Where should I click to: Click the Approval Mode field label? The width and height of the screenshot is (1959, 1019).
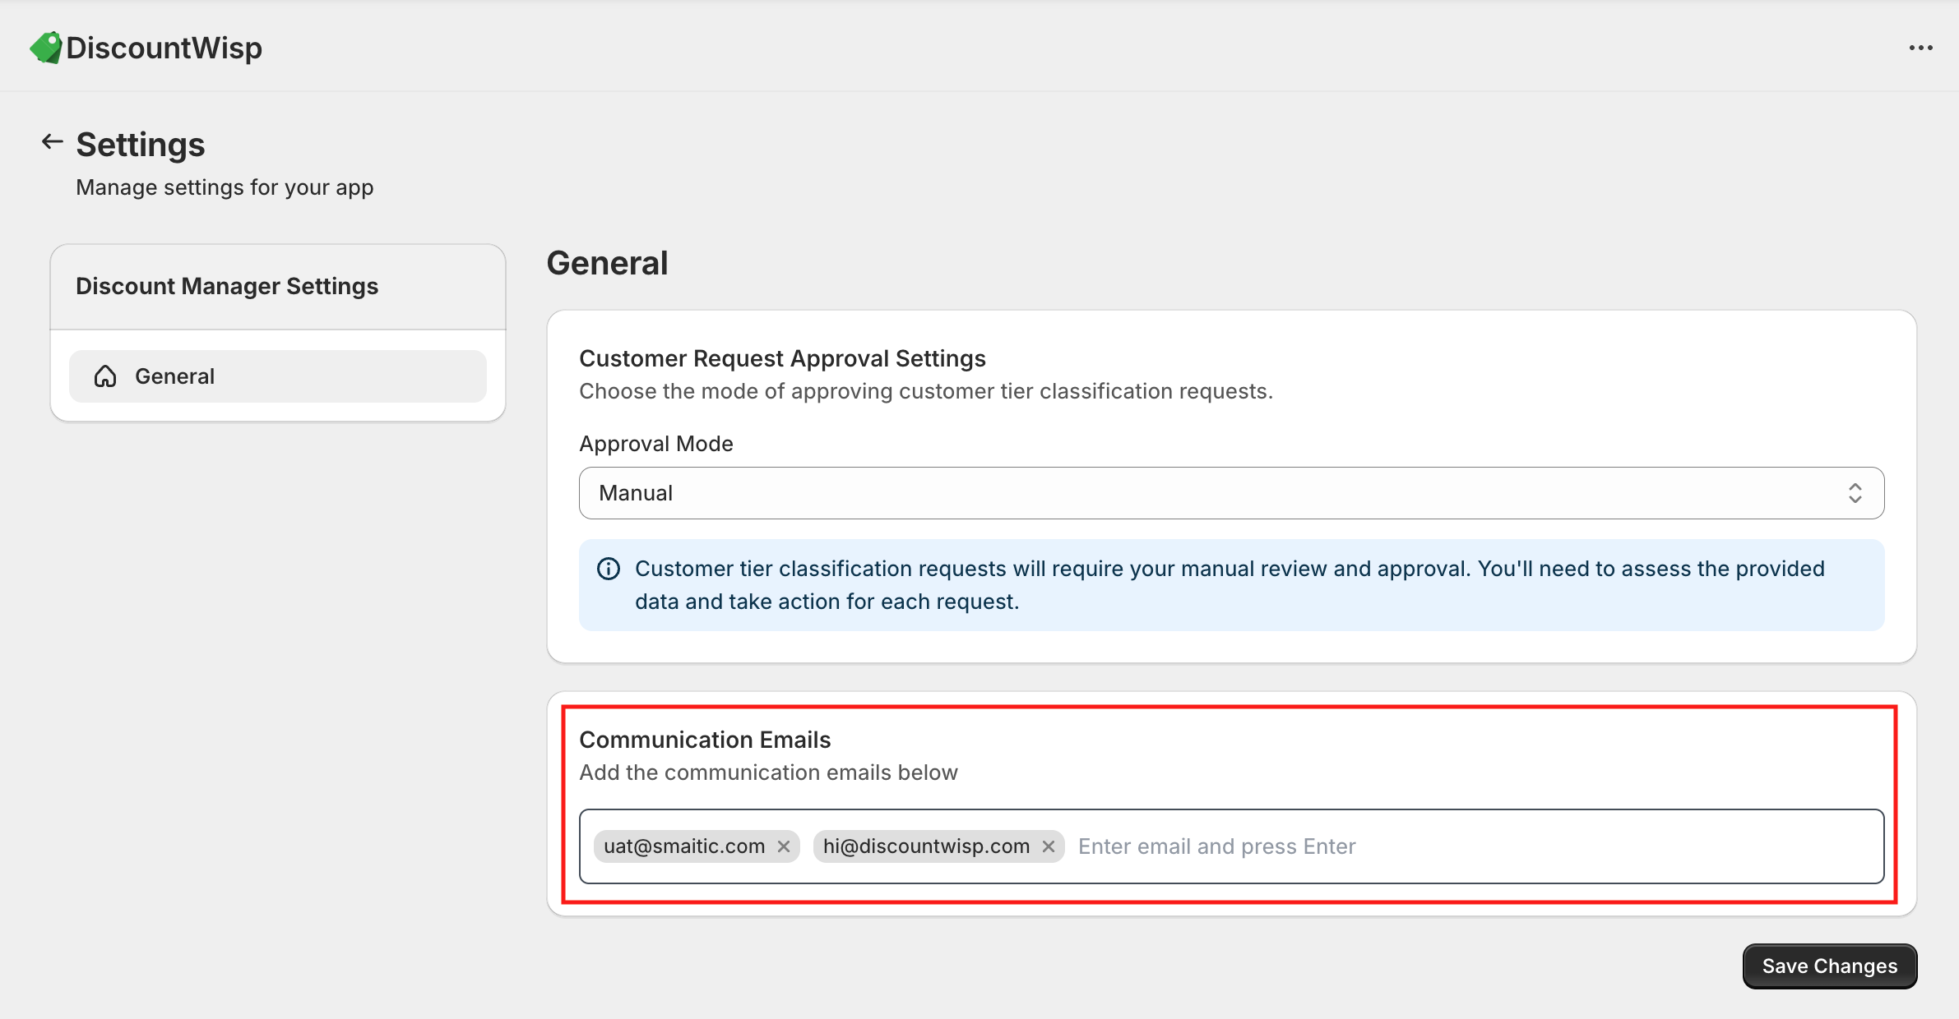[655, 444]
